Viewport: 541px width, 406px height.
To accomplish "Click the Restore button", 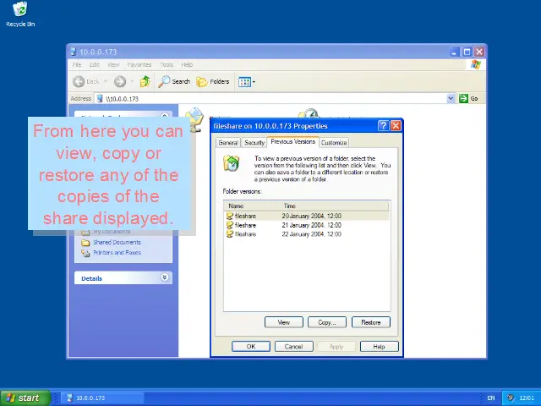I will point(371,322).
